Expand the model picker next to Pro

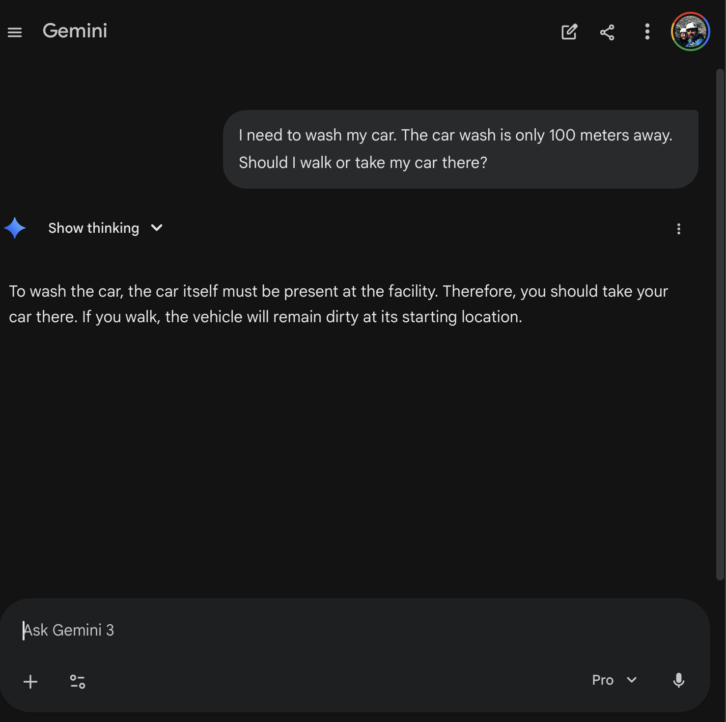coord(632,680)
